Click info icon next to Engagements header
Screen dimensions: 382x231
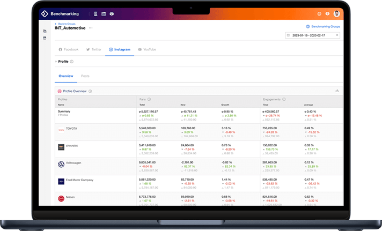click(284, 99)
